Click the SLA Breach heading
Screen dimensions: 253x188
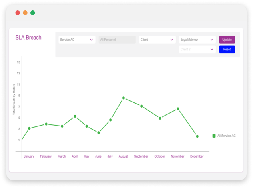click(28, 38)
